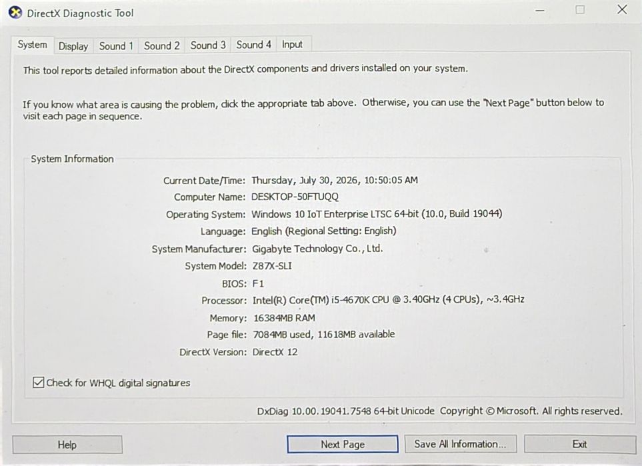
Task: Click 'English (Regional Setting: English)' value
Action: [324, 231]
